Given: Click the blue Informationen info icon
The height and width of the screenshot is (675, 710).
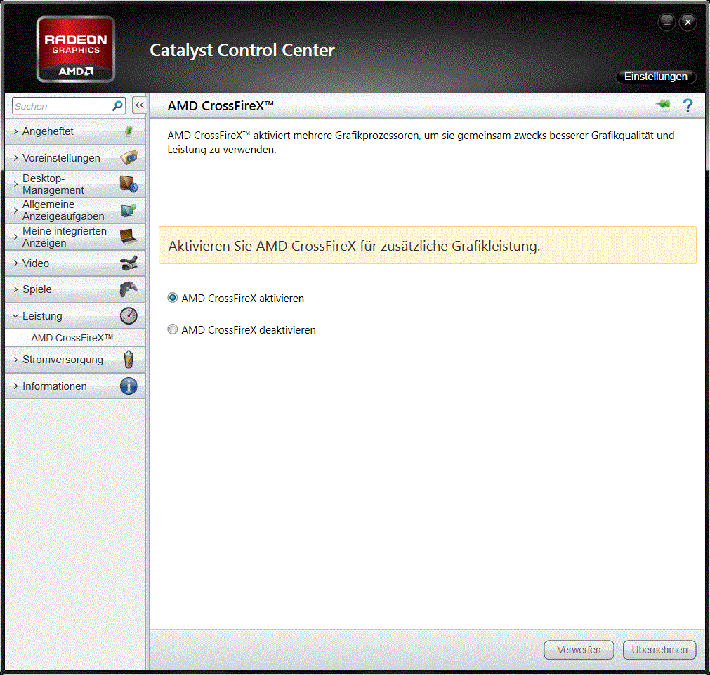Looking at the screenshot, I should (129, 386).
